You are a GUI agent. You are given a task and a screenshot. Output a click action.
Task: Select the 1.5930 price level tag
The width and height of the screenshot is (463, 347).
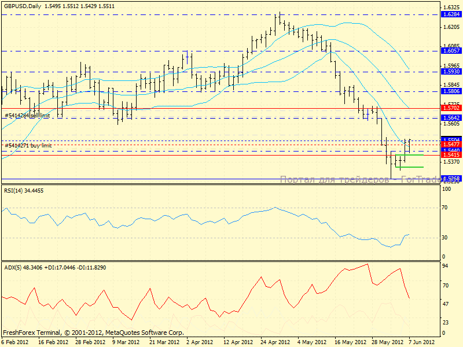[451, 72]
